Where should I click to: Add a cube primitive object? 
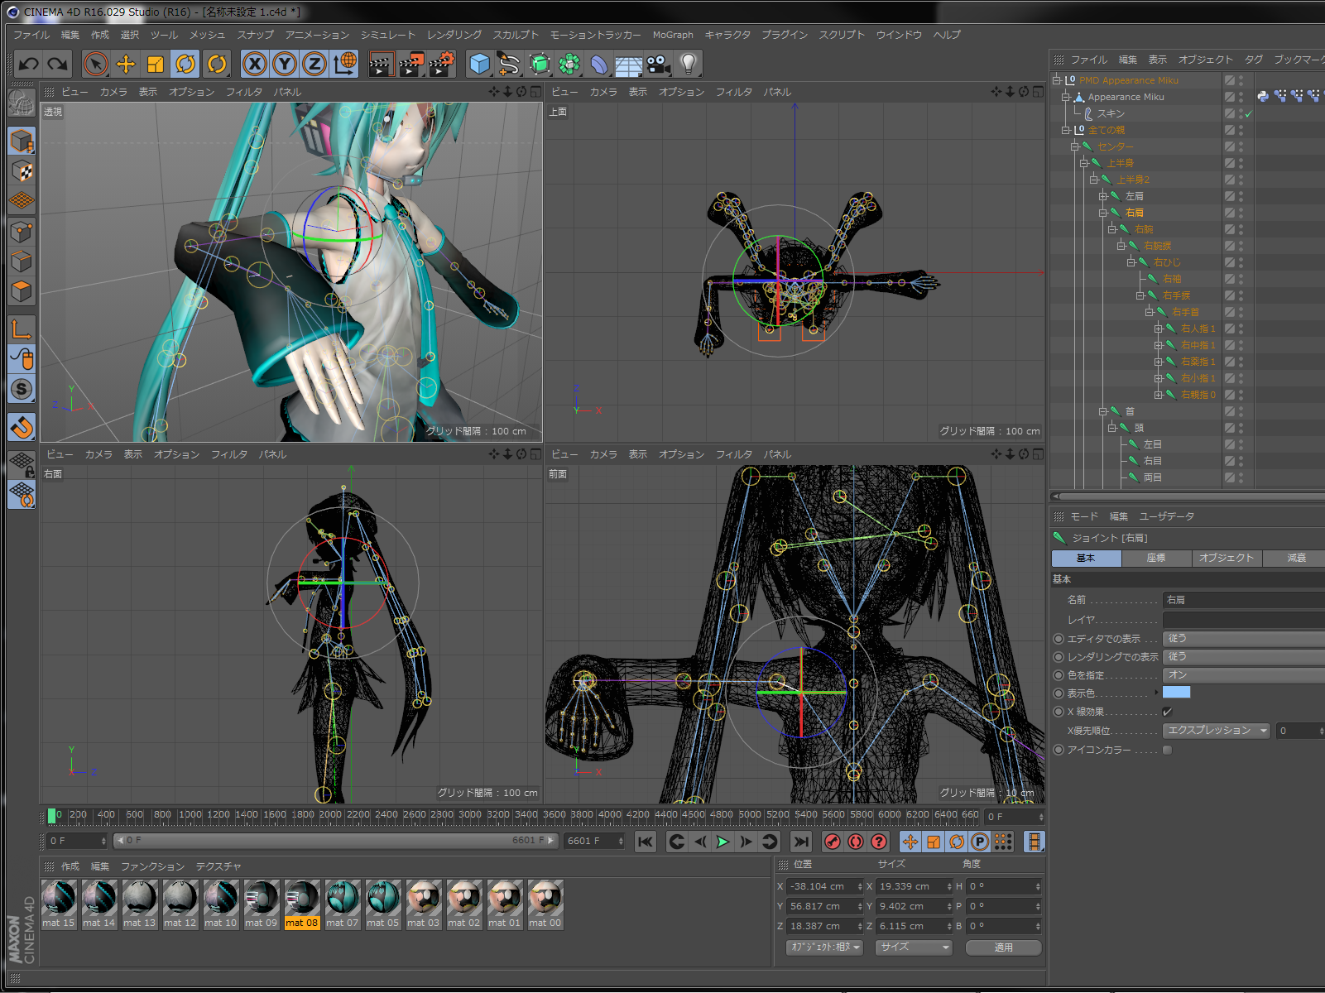[x=479, y=64]
